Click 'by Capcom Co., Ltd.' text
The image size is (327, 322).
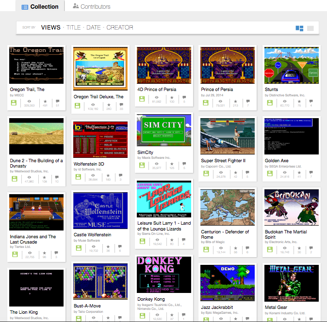216,166
